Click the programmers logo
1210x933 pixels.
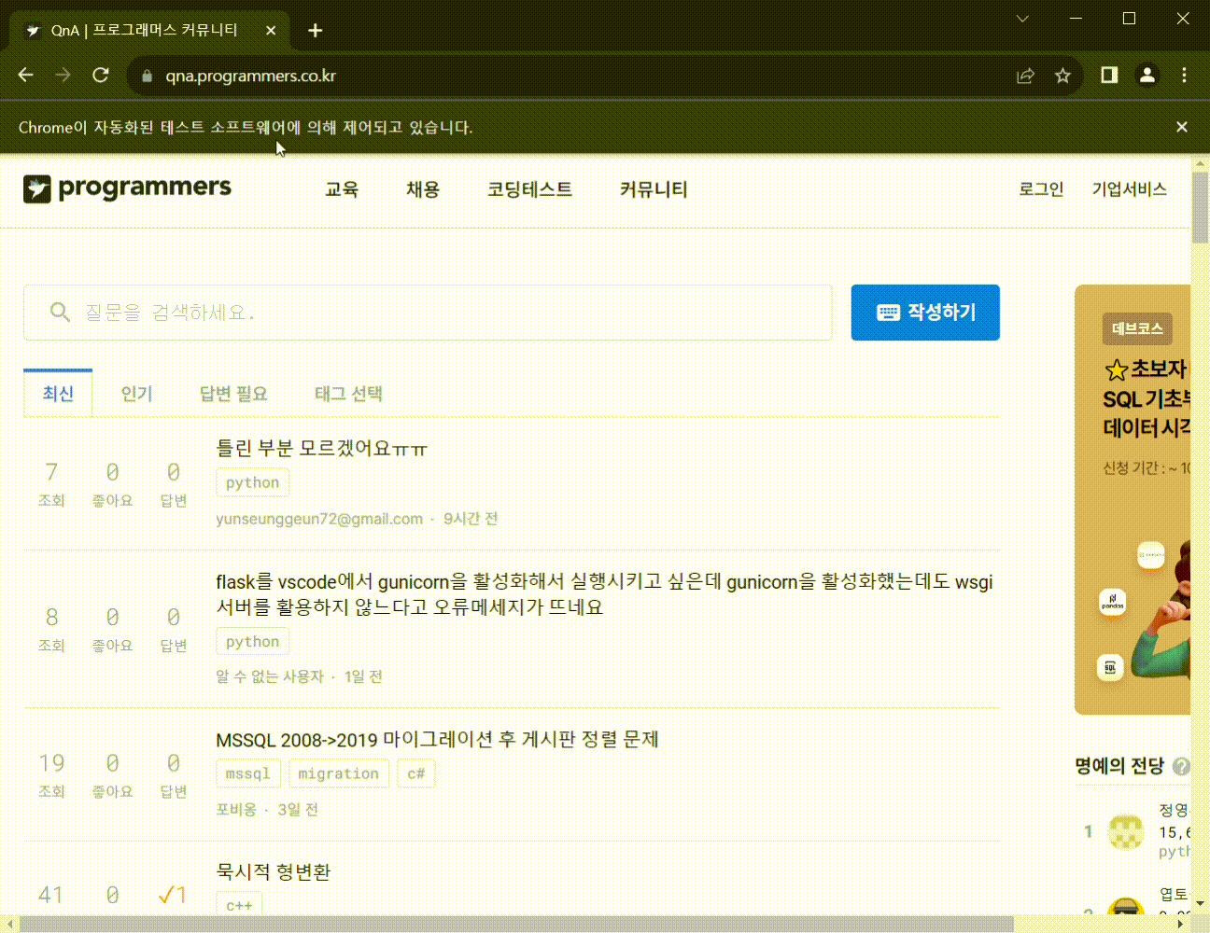127,188
